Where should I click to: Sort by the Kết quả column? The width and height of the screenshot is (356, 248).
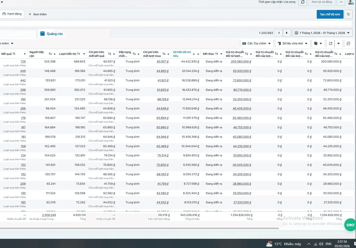14,54
